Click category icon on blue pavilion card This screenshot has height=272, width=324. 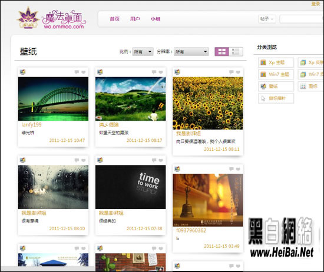(22, 248)
